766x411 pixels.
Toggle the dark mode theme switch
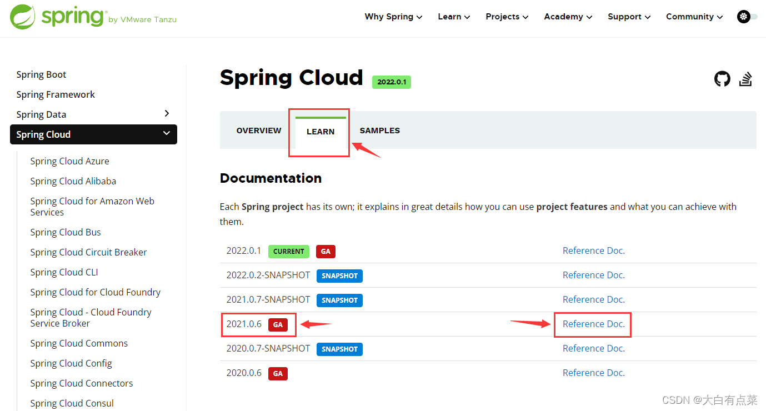(x=747, y=17)
